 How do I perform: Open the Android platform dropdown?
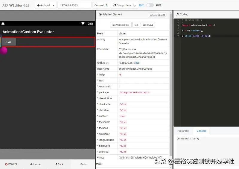pyautogui.click(x=46, y=5)
